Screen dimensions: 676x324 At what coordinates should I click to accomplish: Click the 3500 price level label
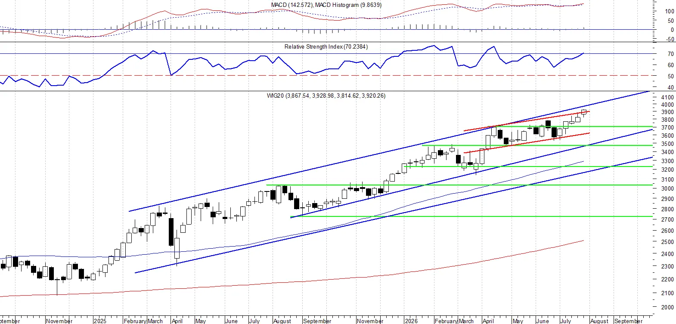point(668,144)
